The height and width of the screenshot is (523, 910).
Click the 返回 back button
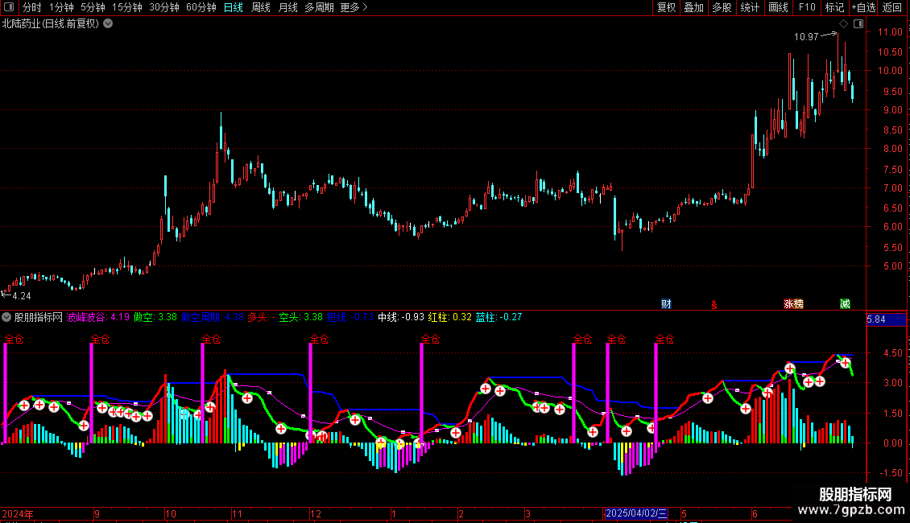(x=892, y=7)
